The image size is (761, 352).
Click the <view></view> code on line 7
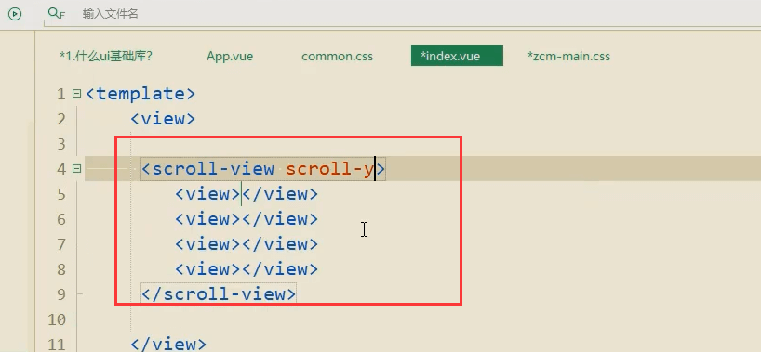coord(247,244)
